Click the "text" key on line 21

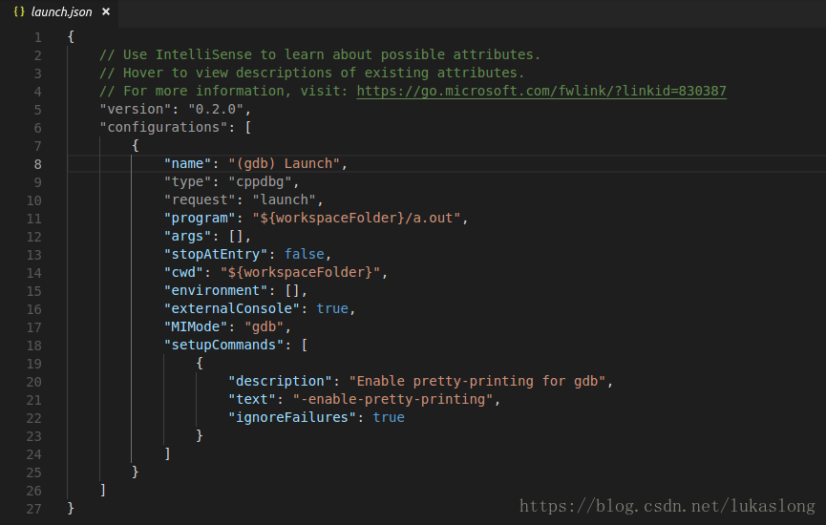[252, 399]
